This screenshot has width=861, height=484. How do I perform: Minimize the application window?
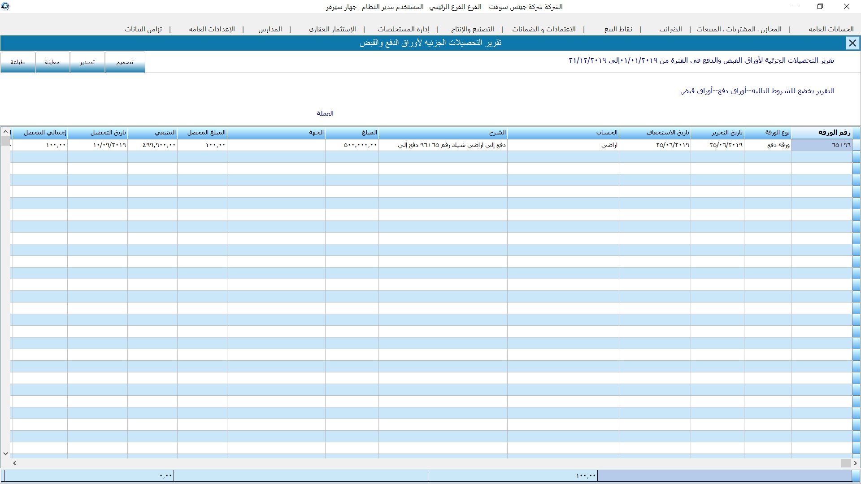(x=795, y=6)
